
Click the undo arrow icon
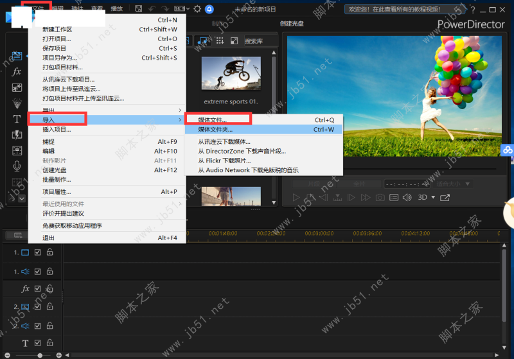[152, 9]
